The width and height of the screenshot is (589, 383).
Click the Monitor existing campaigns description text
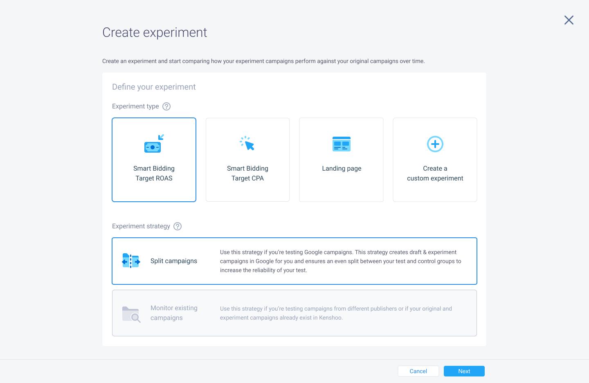[x=336, y=313]
